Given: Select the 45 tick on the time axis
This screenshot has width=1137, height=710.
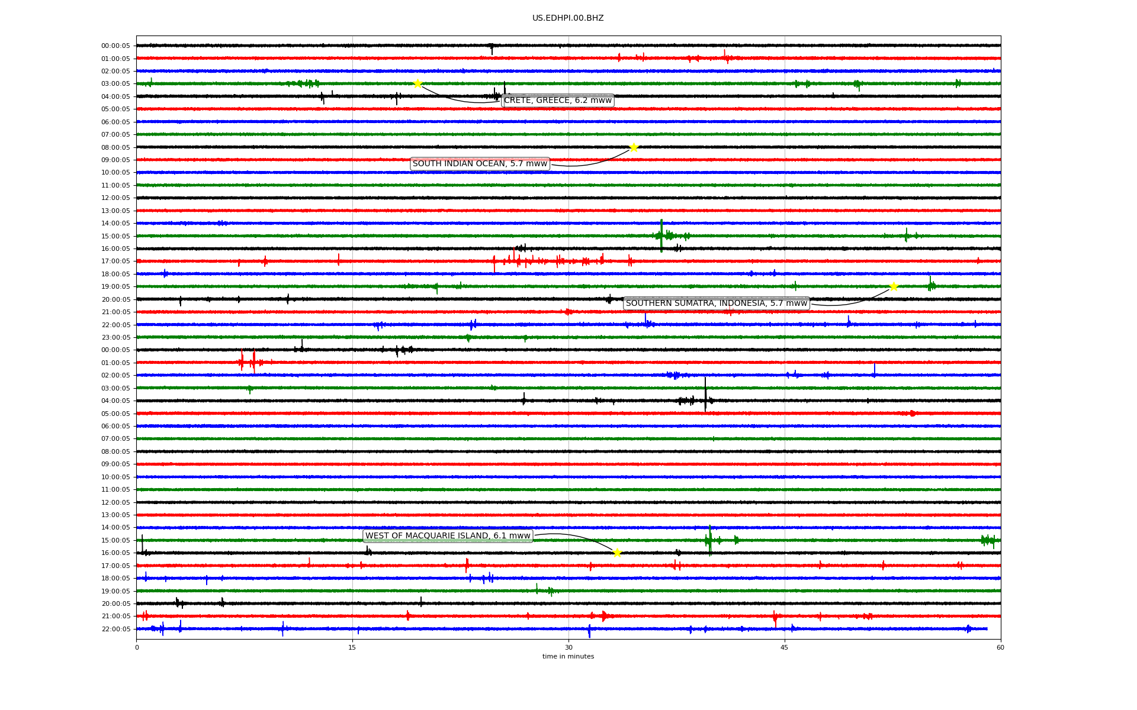Looking at the screenshot, I should (x=785, y=647).
